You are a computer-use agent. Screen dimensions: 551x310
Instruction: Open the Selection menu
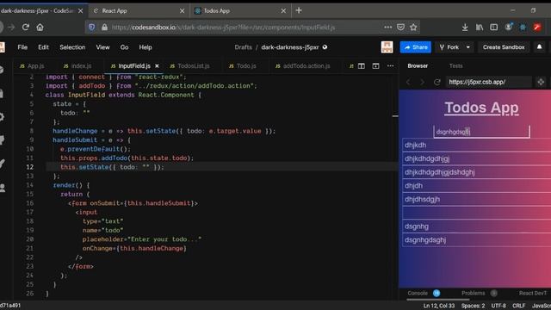click(72, 47)
